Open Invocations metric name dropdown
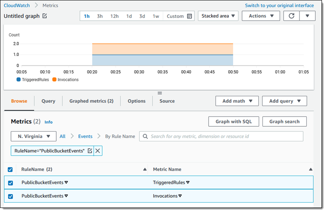This screenshot has width=326, height=212. (x=180, y=196)
